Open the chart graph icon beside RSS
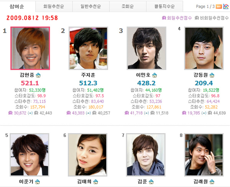 point(226,6)
